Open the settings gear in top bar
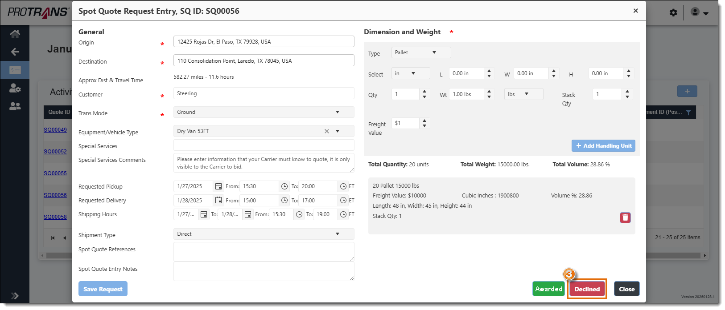The image size is (725, 310). point(673,12)
